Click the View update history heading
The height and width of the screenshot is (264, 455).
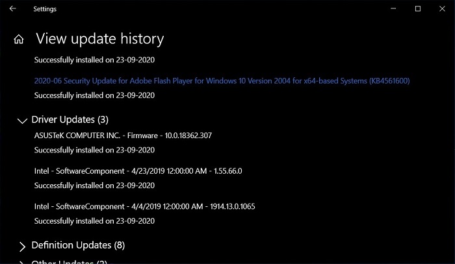click(x=100, y=39)
